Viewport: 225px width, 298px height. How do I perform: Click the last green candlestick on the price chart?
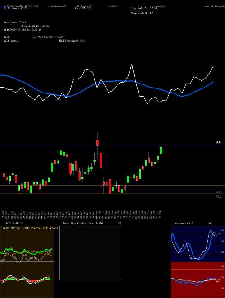point(161,150)
